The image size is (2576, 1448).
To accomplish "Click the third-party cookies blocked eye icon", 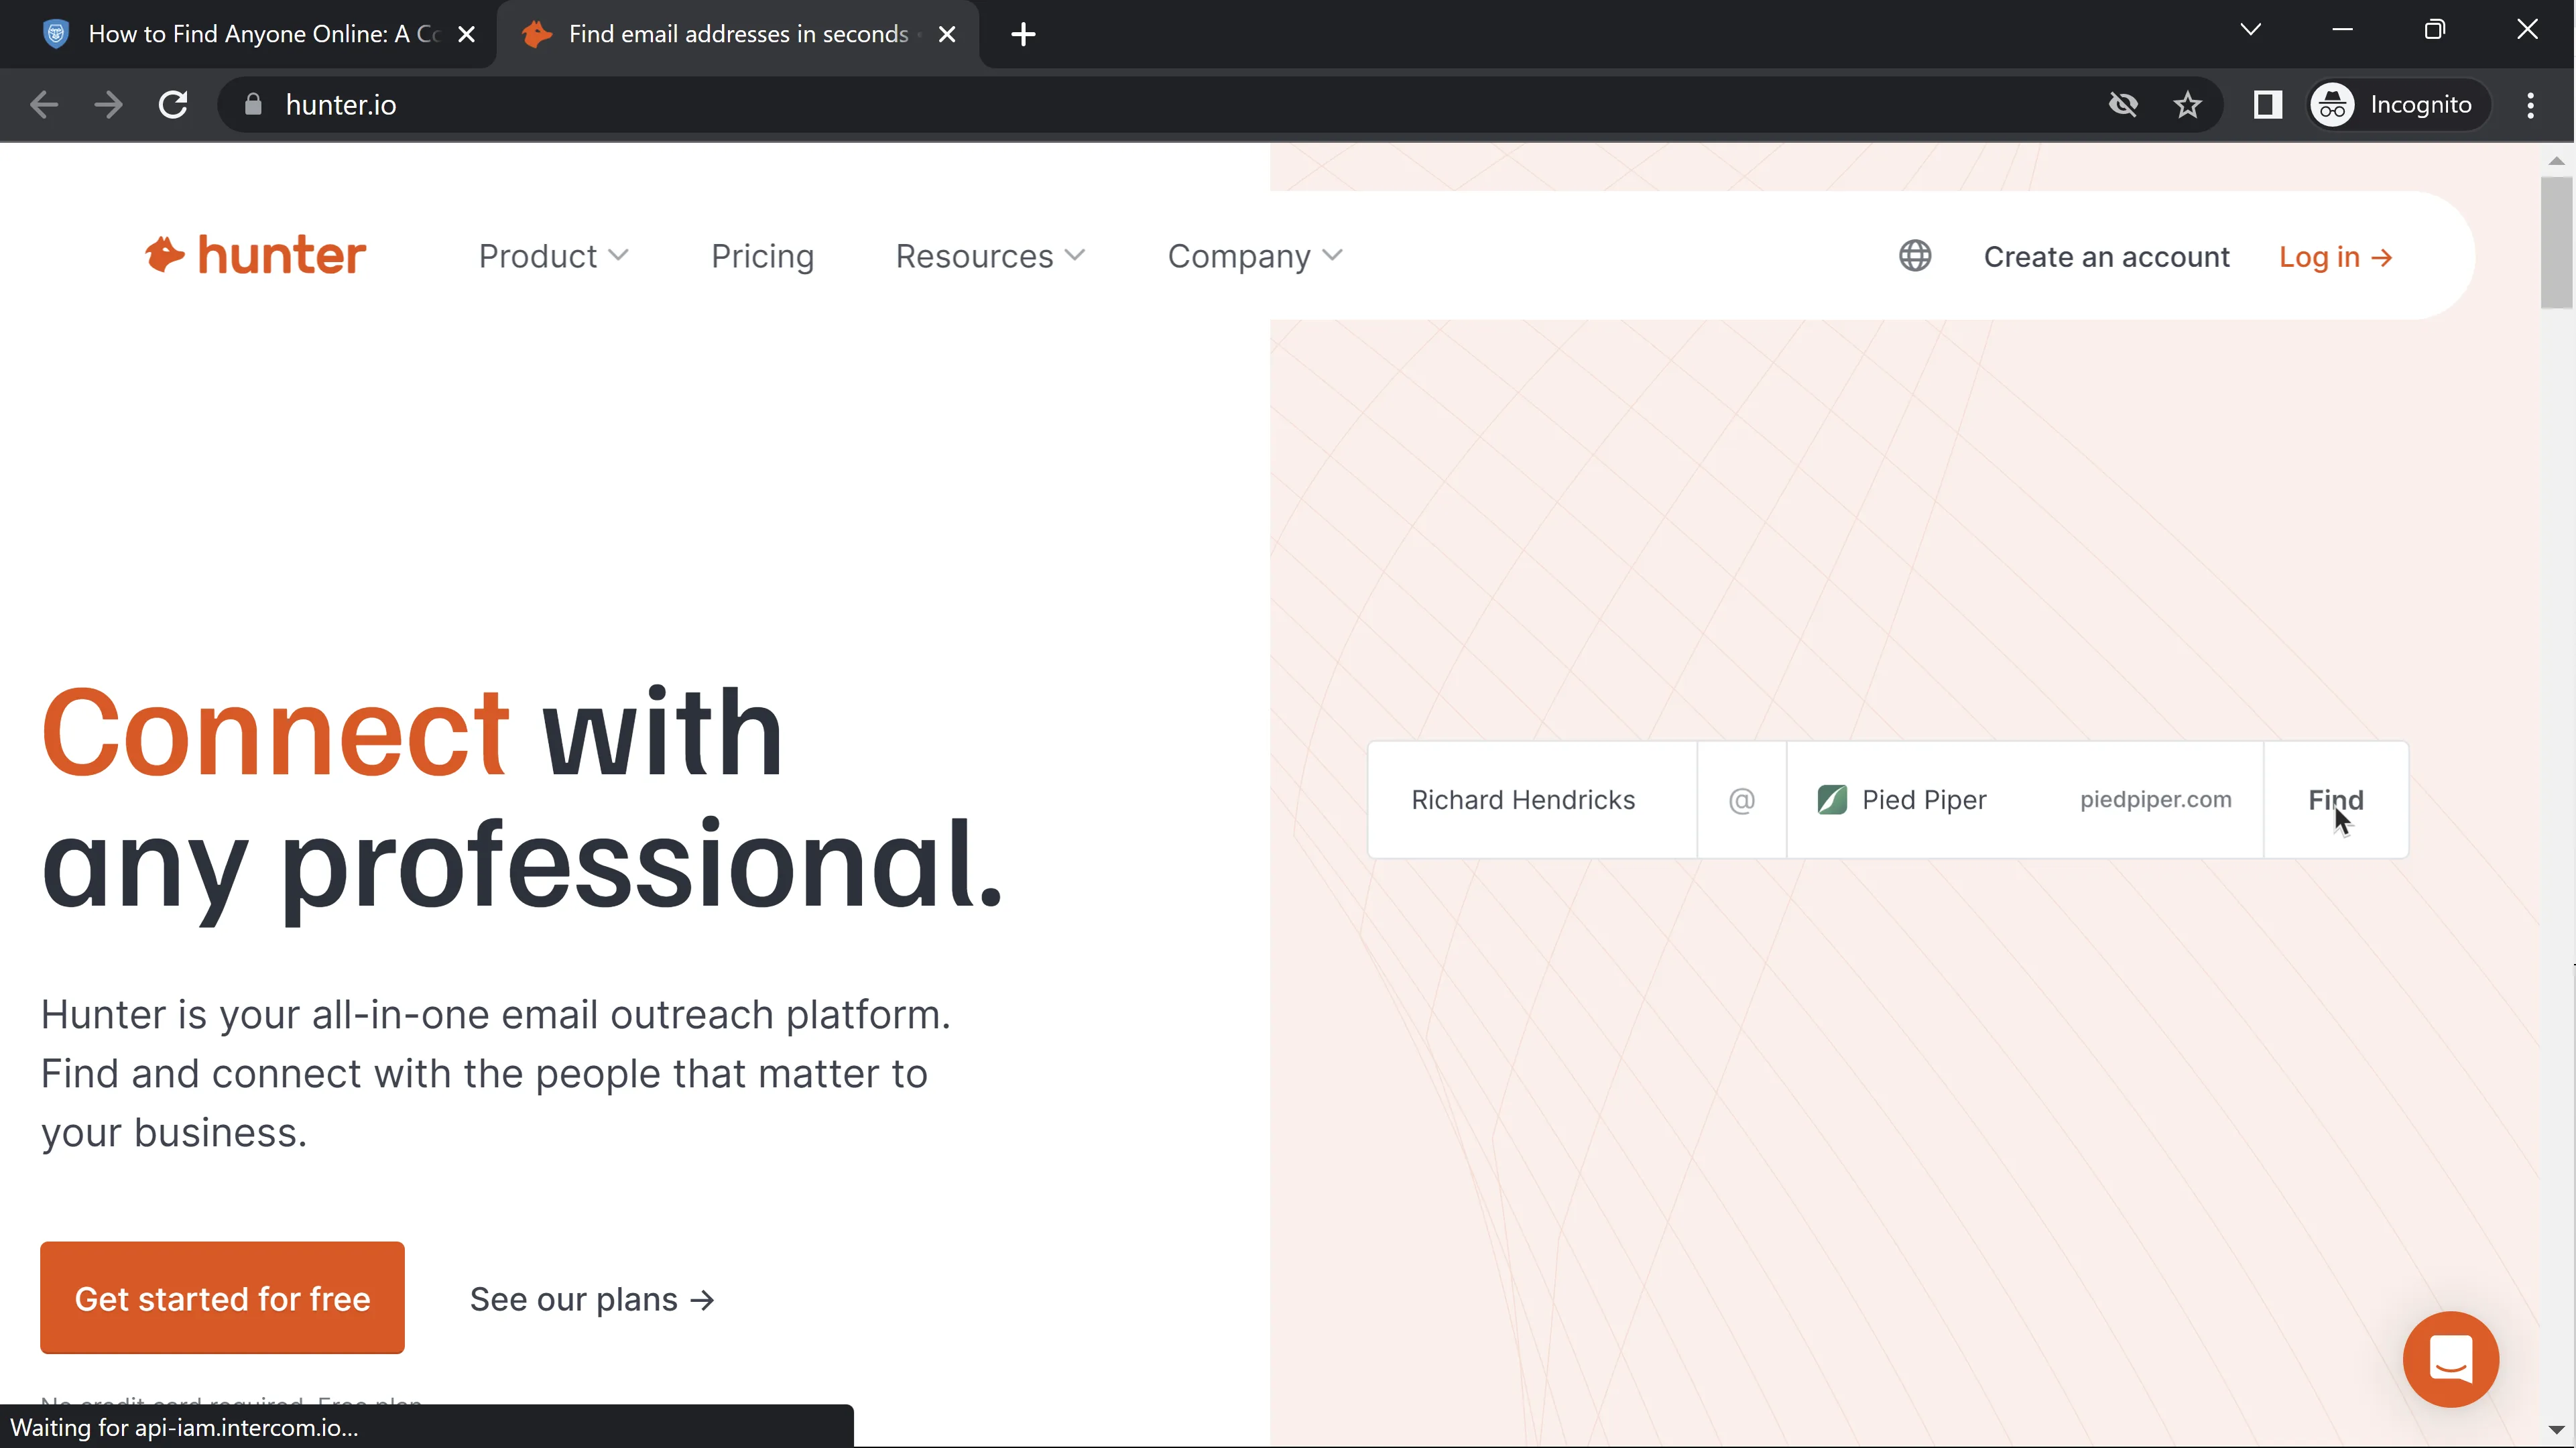I will pyautogui.click(x=2123, y=105).
